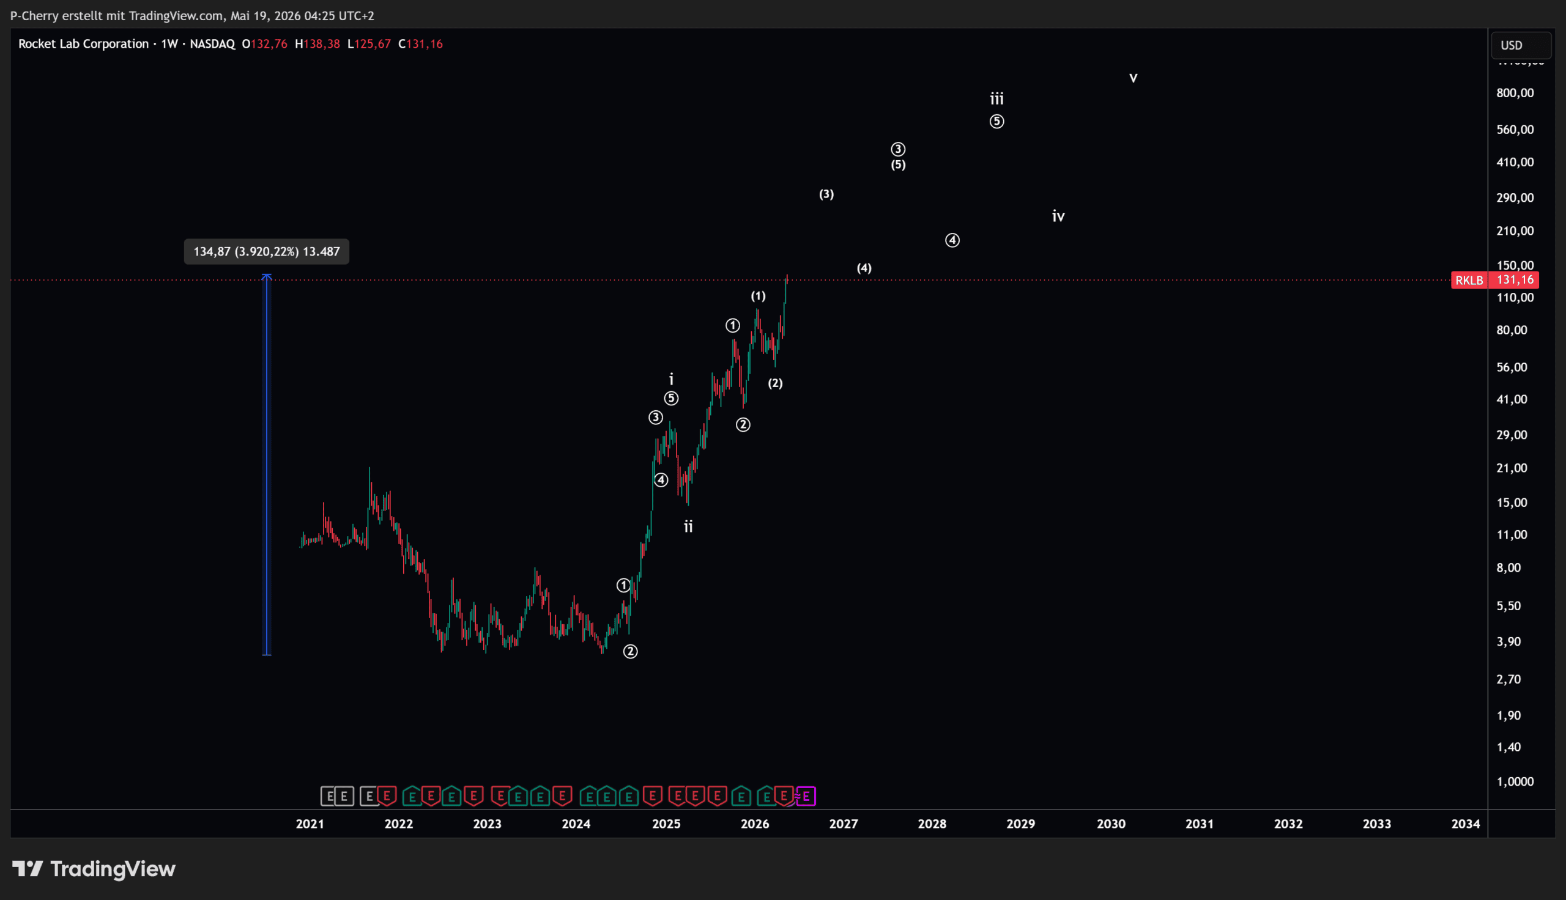Click the circled 2 label at the 2024 low

coord(630,652)
